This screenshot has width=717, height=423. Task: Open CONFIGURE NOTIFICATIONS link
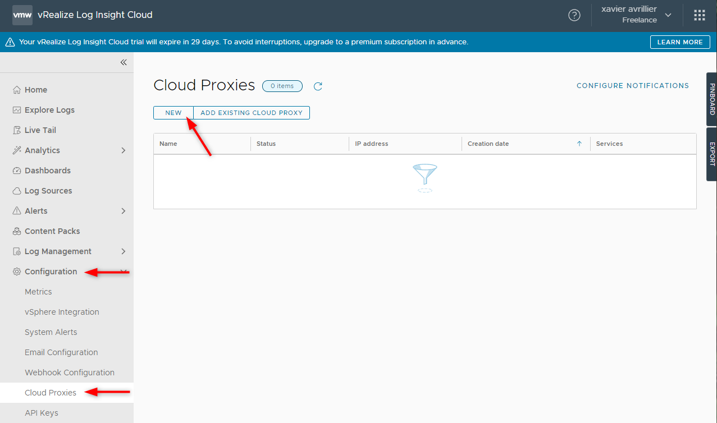633,86
